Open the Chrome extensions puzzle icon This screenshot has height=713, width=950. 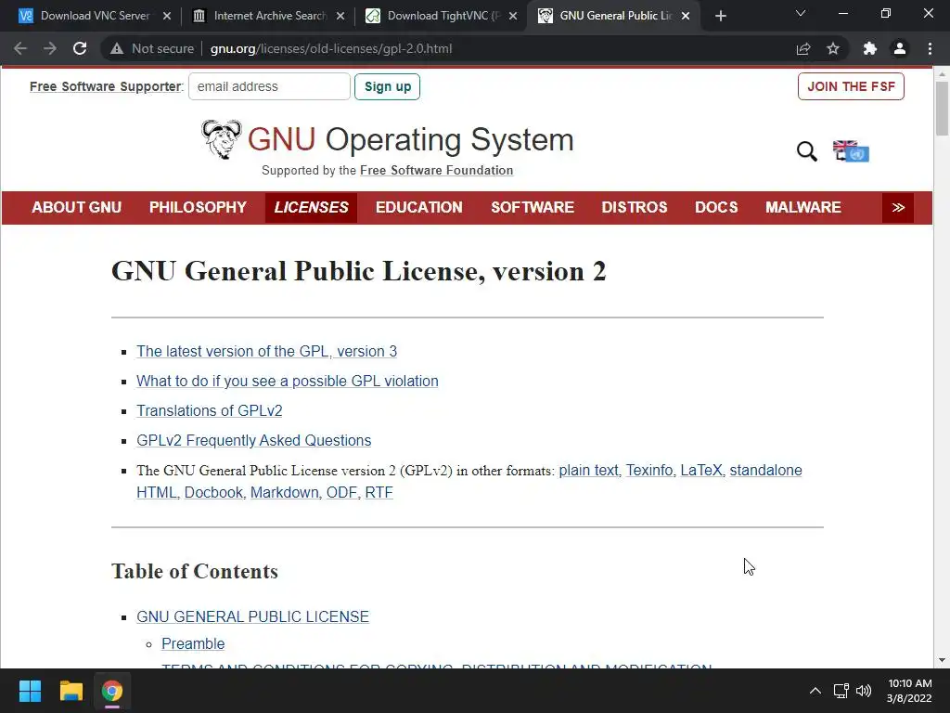(x=870, y=48)
